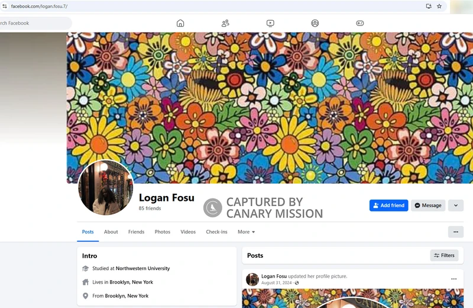The width and height of the screenshot is (473, 308).
Task: Click the post date August 31, 2024
Action: tap(277, 283)
